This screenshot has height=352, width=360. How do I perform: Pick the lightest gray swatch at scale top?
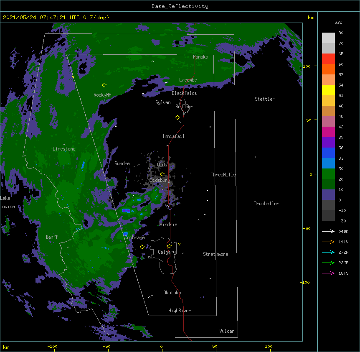[328, 38]
